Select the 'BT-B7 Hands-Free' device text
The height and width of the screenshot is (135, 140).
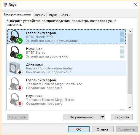pyautogui.click(x=39, y=37)
